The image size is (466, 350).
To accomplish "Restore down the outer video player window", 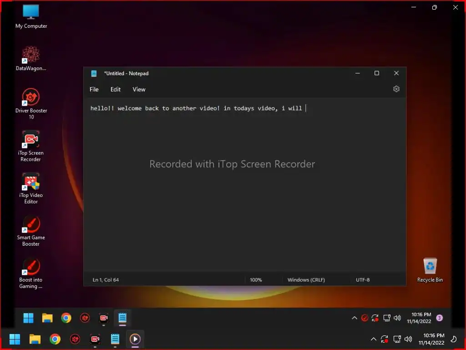I will pyautogui.click(x=435, y=7).
